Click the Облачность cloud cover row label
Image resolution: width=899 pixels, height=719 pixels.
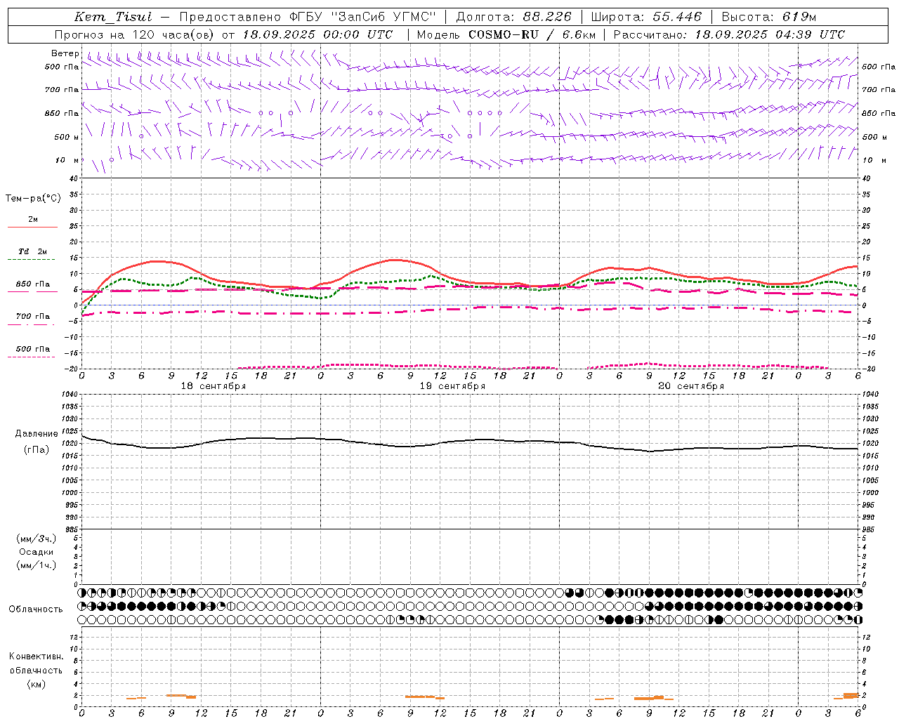tap(36, 609)
